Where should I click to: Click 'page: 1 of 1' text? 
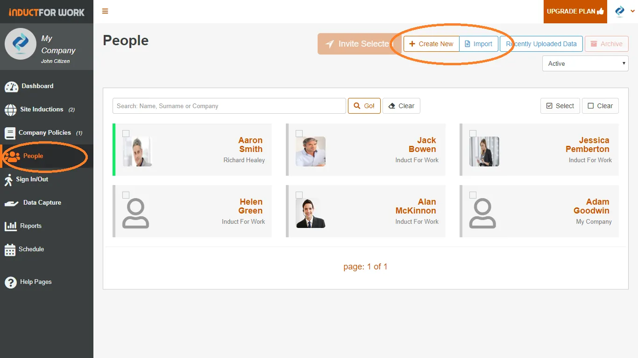pyautogui.click(x=365, y=267)
